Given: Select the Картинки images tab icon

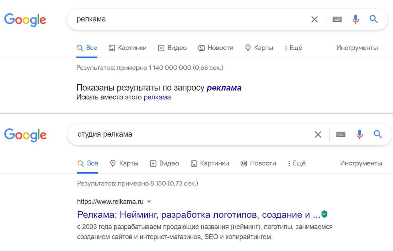Looking at the screenshot, I should click(x=111, y=48).
